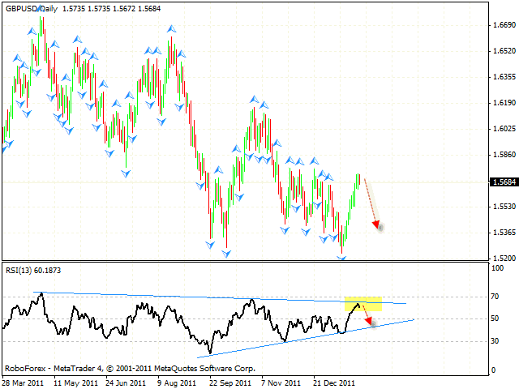Click the 1.6690 price level label

(x=503, y=25)
